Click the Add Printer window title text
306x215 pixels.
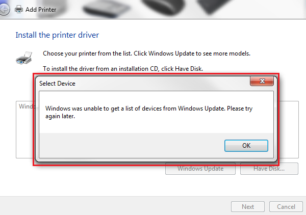(41, 10)
